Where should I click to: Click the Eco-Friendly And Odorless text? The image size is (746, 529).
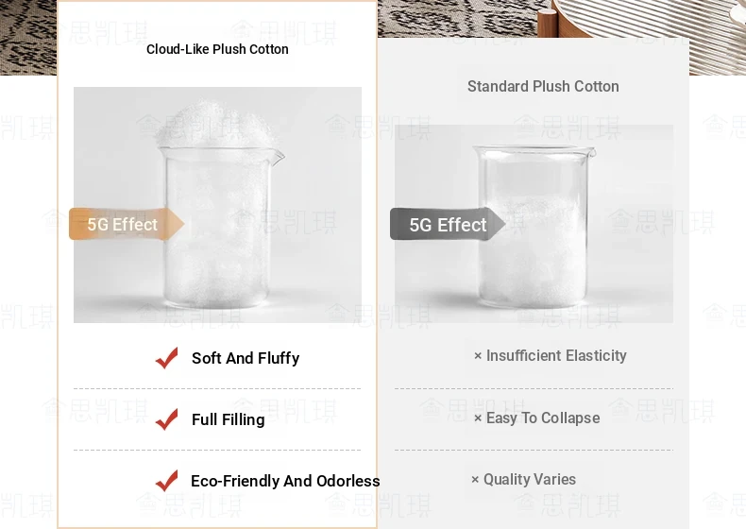click(285, 481)
